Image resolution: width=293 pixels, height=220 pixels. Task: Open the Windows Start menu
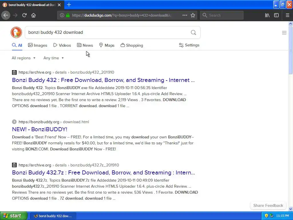coord(14,216)
